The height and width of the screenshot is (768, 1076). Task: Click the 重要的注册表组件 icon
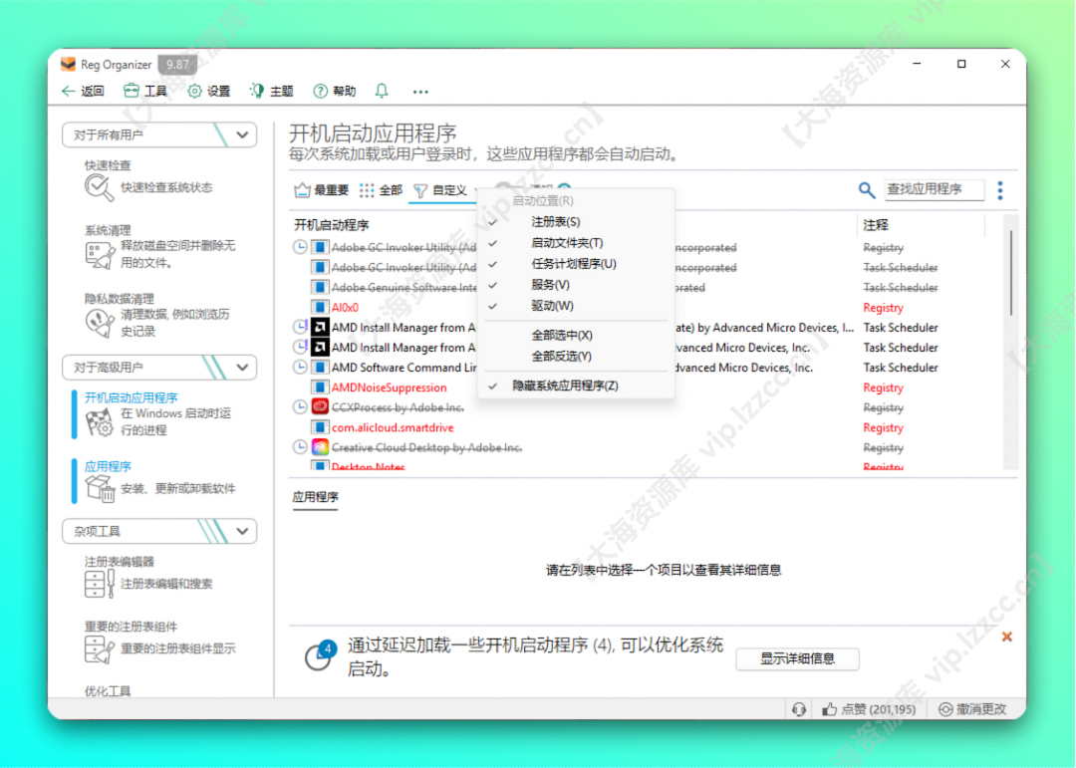[x=99, y=649]
